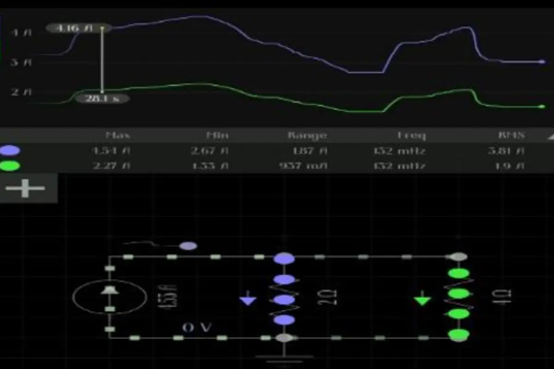Click the gray node at the top-right circuit corner
Image resolution: width=554 pixels, height=369 pixels.
(458, 256)
